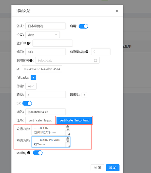Click the 证书 label text
Viewport: 151px width, 173px height.
20,120
